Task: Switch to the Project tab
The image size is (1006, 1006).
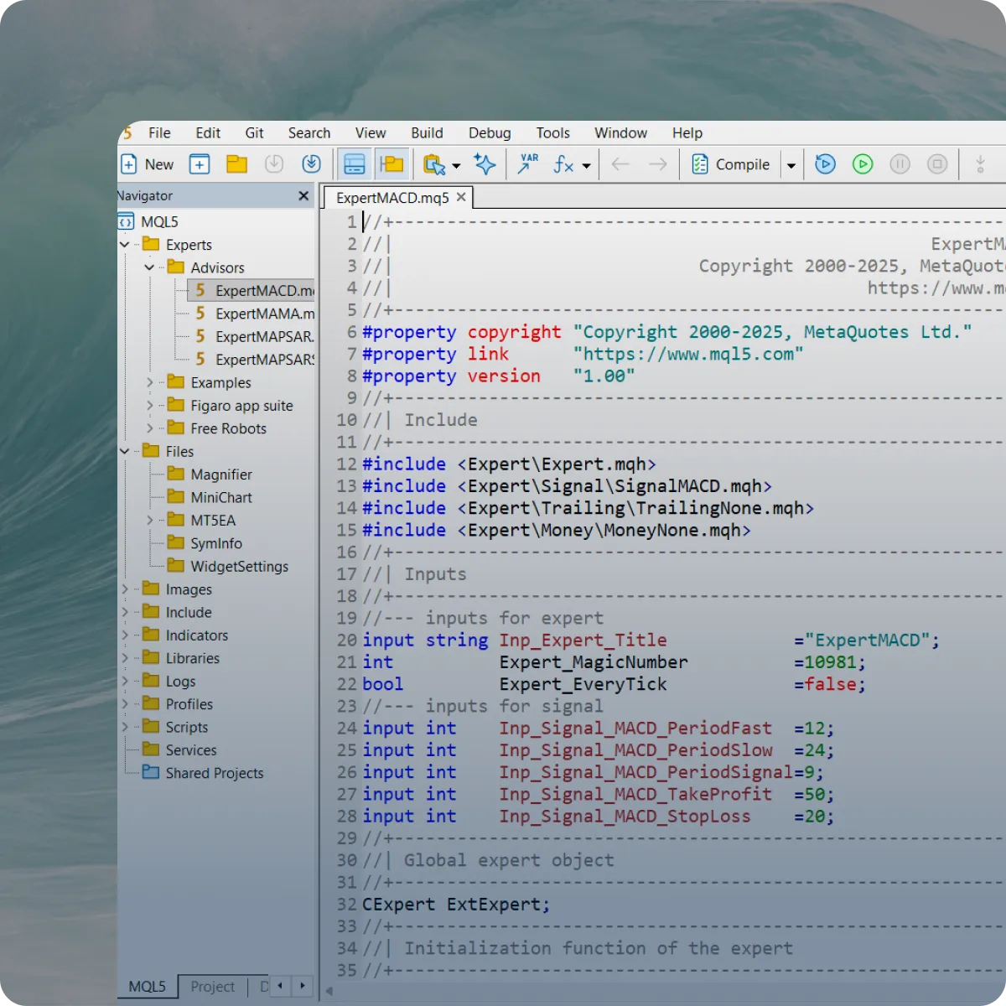Action: tap(212, 987)
